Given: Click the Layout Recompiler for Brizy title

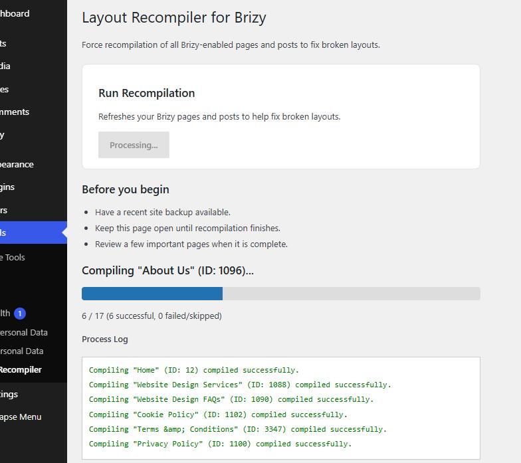Looking at the screenshot, I should 174,17.
